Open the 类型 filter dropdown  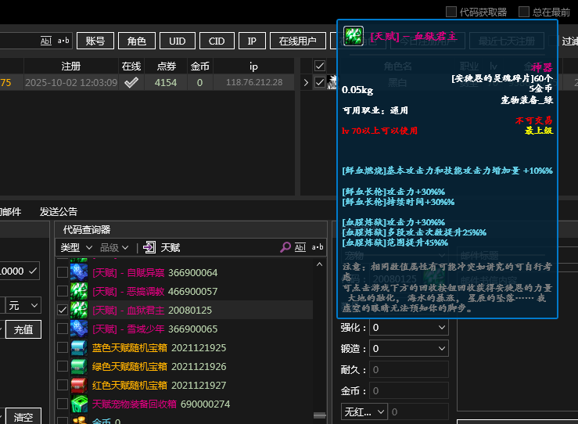click(77, 247)
